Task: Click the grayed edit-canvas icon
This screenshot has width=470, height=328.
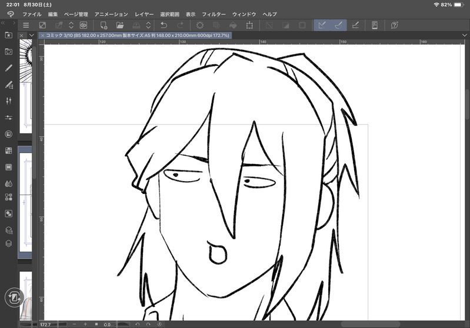Action: pyautogui.click(x=59, y=25)
